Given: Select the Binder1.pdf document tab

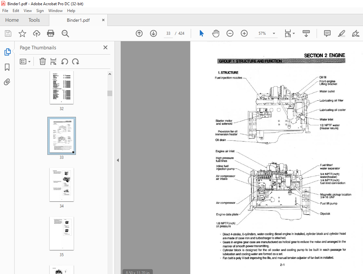Looking at the screenshot, I should [78, 20].
